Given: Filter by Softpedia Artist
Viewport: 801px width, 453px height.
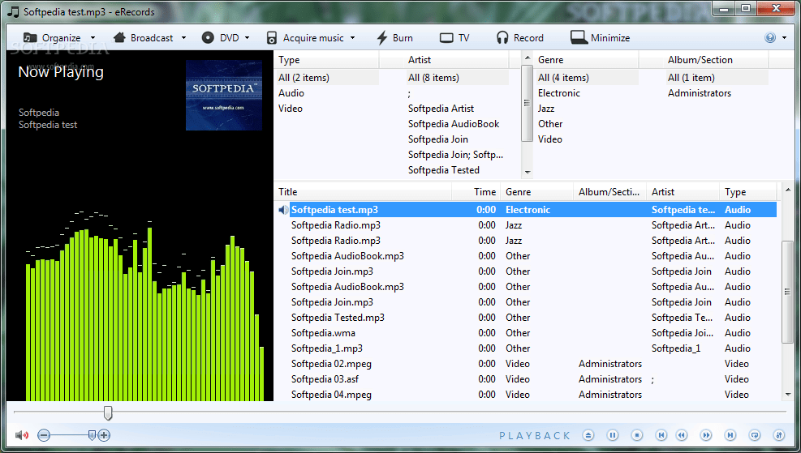Looking at the screenshot, I should pyautogui.click(x=441, y=108).
